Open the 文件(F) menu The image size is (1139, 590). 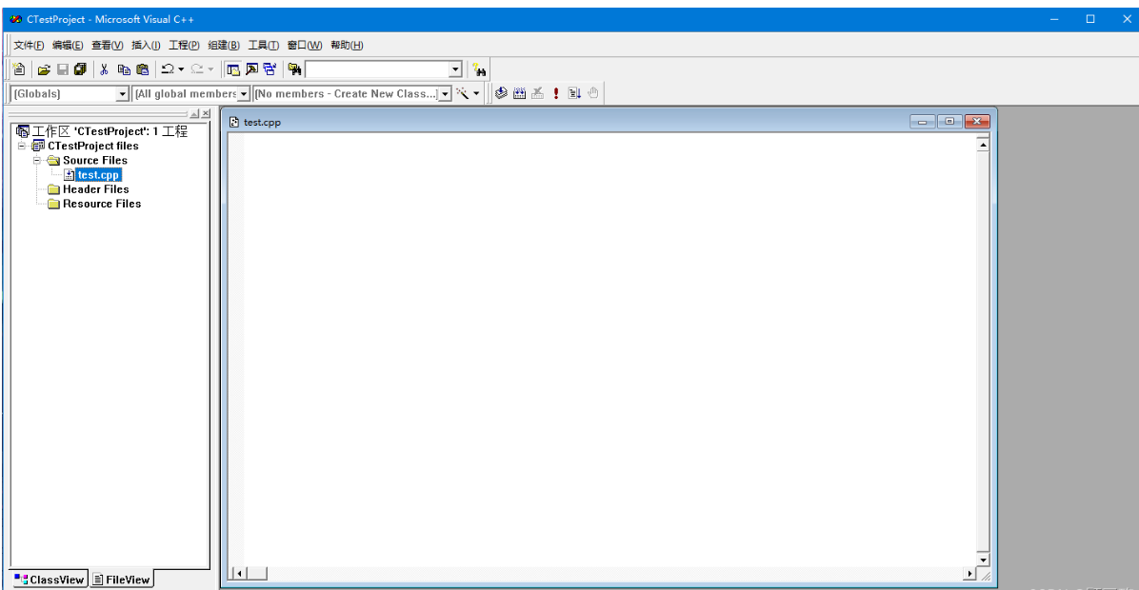(x=29, y=45)
